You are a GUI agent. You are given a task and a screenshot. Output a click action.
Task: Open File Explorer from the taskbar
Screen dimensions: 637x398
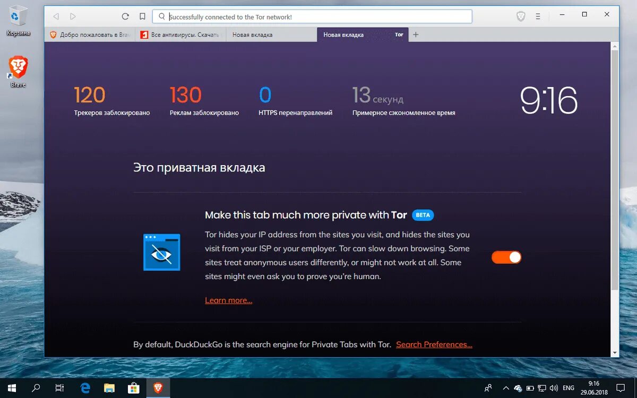[109, 388]
